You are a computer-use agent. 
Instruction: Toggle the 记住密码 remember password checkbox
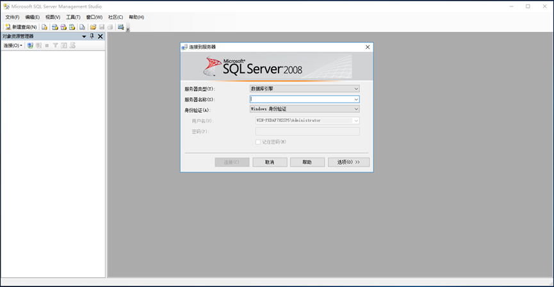tap(258, 142)
